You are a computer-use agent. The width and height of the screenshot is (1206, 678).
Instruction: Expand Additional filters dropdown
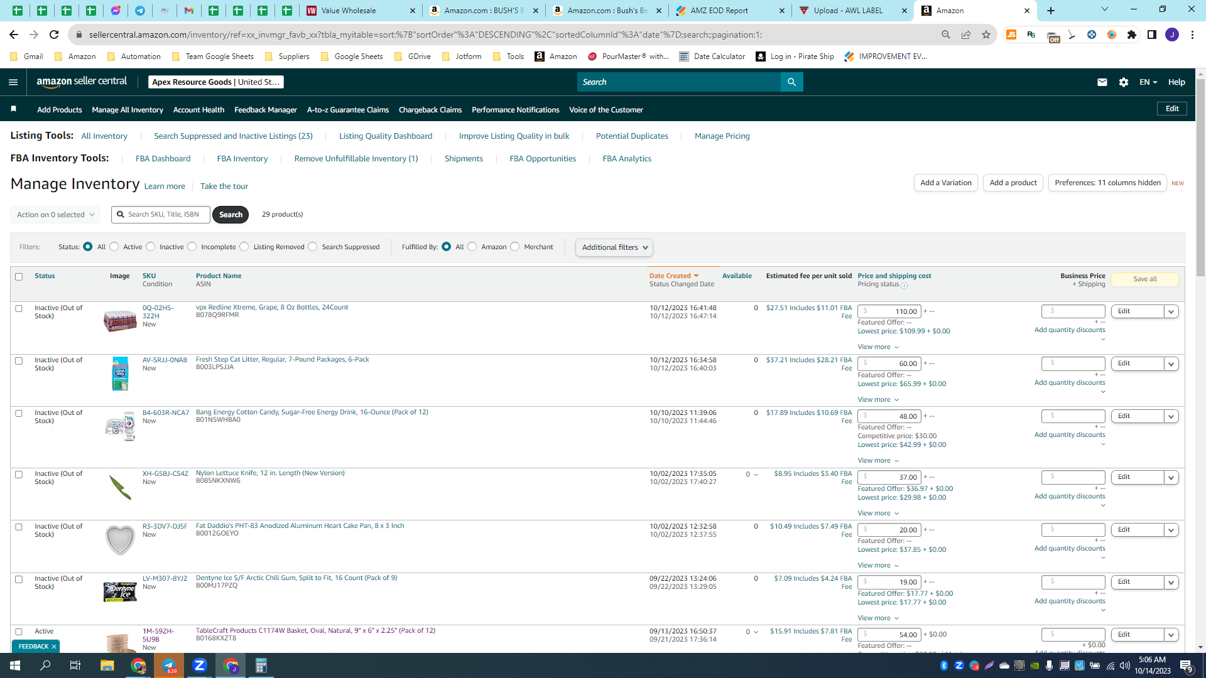(614, 247)
